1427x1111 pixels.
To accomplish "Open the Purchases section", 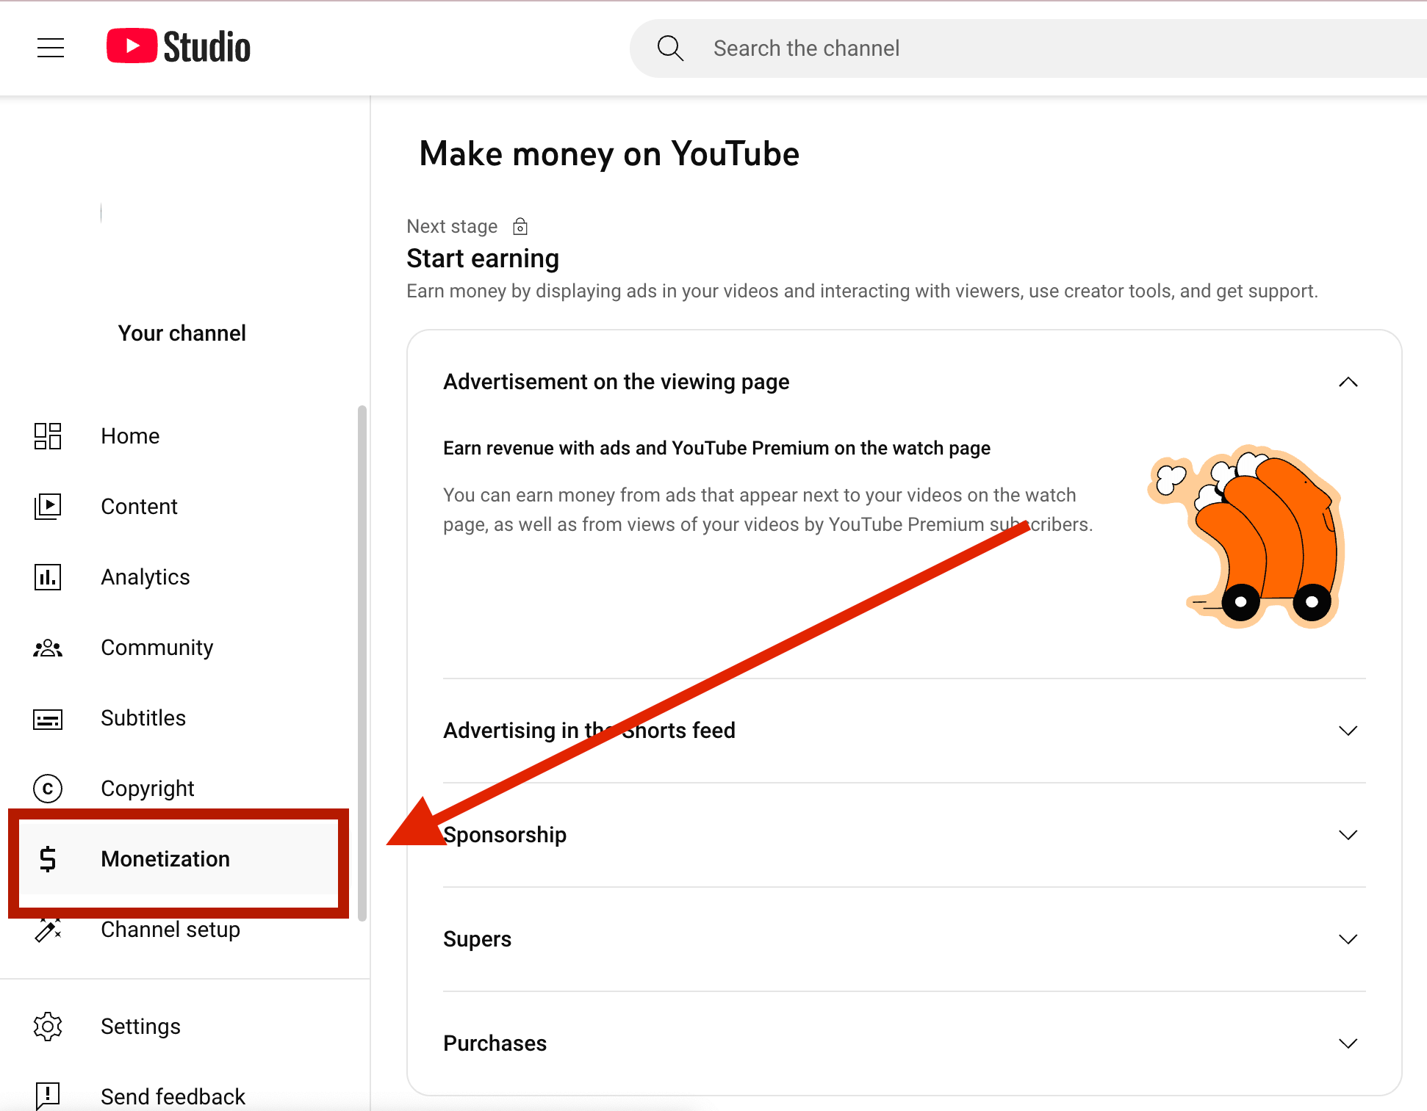I will point(1348,1043).
